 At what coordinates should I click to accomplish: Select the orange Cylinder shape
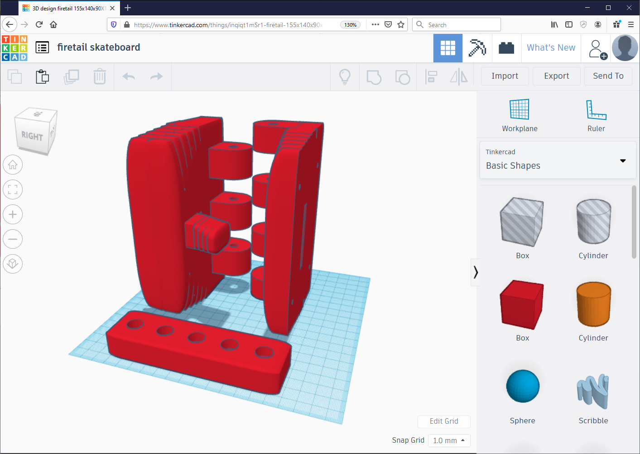tap(593, 304)
